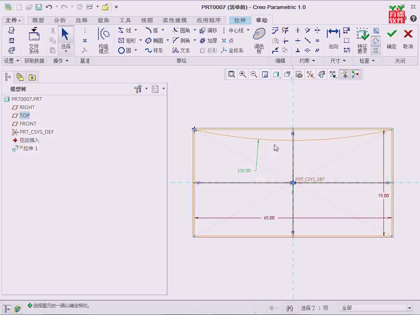Toggle Shade Closed Loops inspect icon

[x=376, y=50]
